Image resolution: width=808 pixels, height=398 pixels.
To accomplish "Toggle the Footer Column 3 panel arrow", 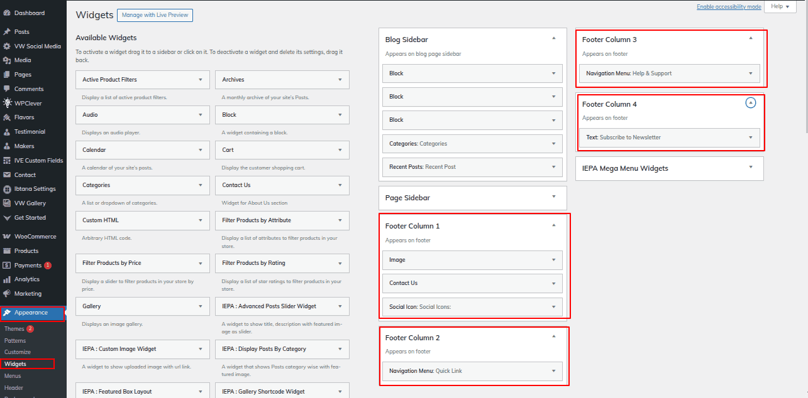I will pyautogui.click(x=750, y=38).
